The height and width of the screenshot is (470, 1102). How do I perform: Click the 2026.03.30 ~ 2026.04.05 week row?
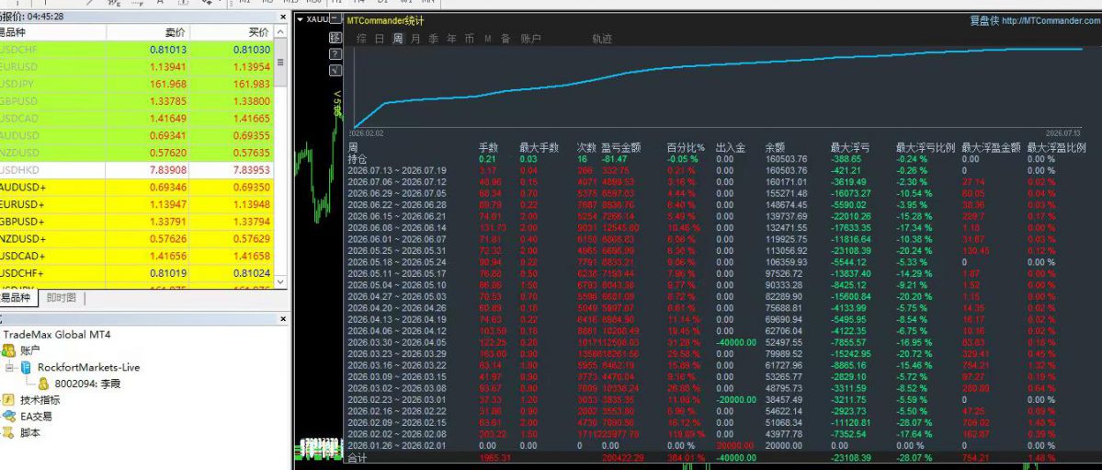717,343
